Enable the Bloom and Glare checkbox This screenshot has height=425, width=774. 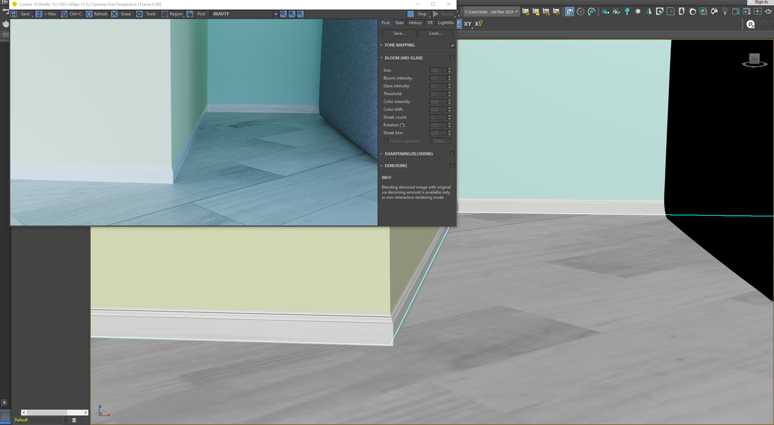point(452,58)
